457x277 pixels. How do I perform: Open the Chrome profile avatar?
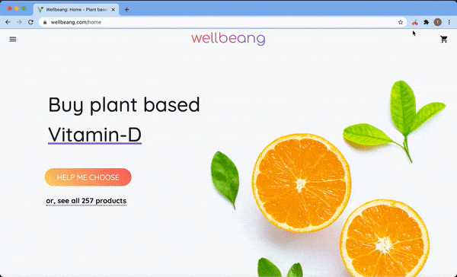437,22
